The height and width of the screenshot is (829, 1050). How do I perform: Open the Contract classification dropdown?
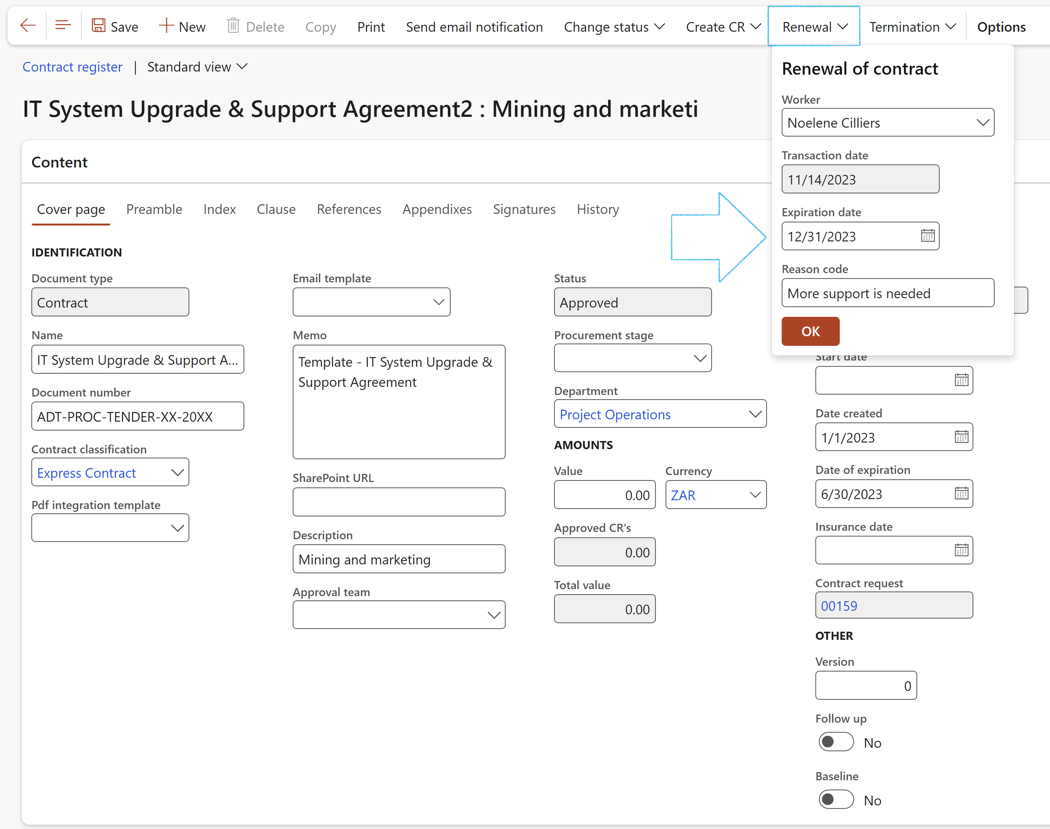pyautogui.click(x=177, y=472)
